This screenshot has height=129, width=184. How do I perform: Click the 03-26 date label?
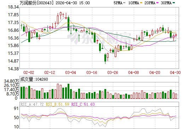113,72
